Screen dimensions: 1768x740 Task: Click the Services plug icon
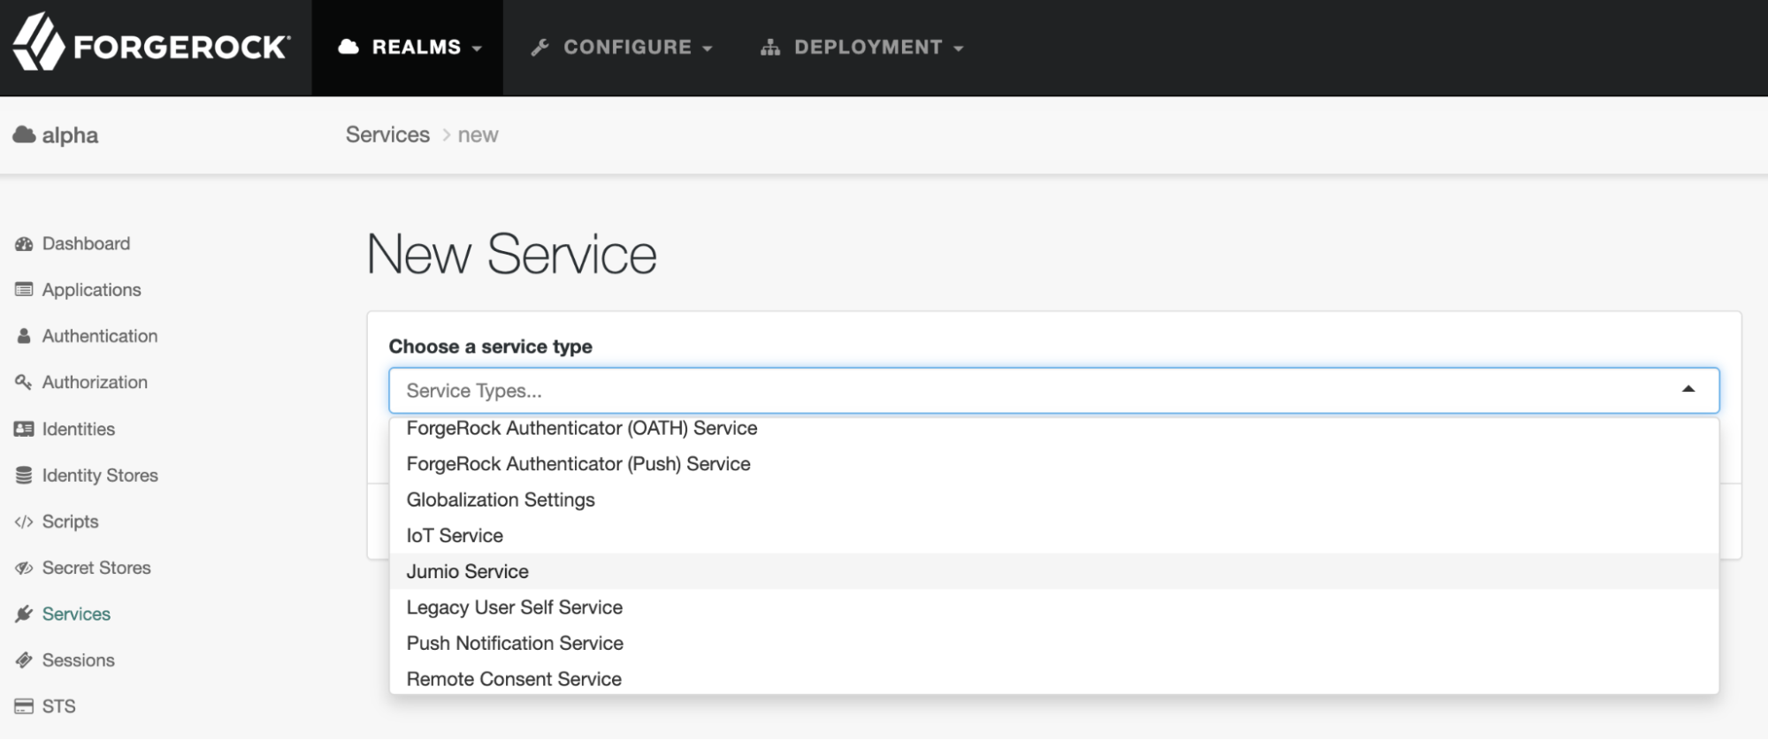24,614
